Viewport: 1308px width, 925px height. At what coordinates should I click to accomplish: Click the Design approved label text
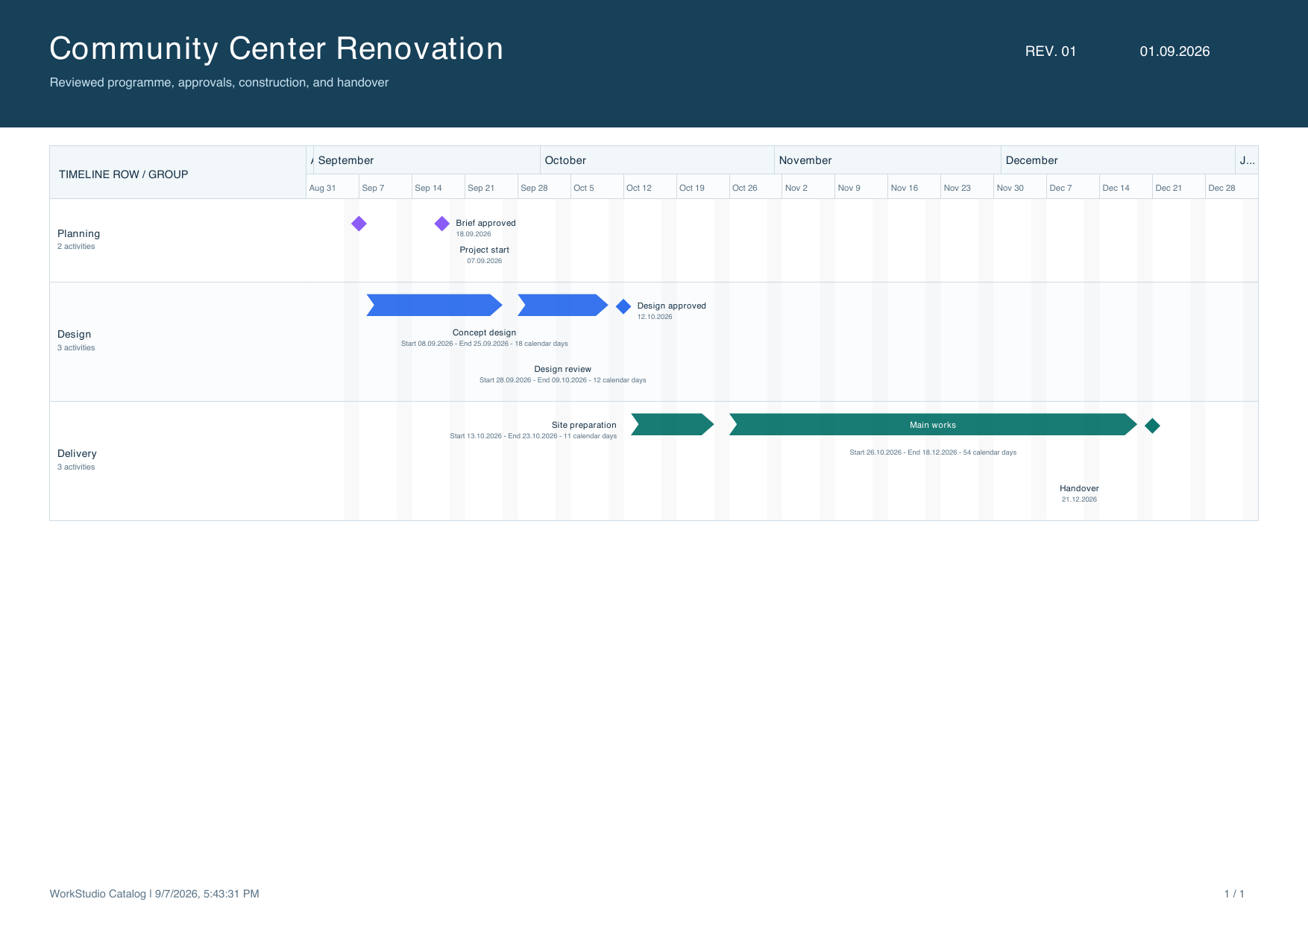coord(671,306)
